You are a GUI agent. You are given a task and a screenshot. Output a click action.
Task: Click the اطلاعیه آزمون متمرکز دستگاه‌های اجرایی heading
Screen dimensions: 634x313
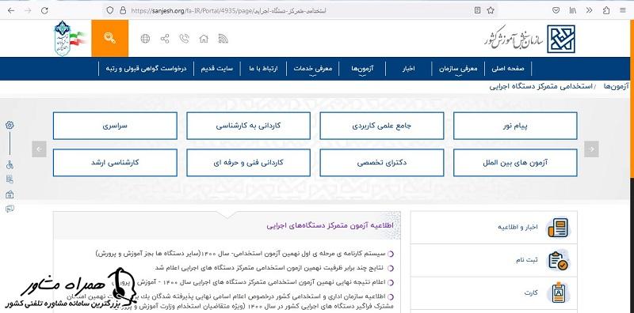(x=330, y=226)
